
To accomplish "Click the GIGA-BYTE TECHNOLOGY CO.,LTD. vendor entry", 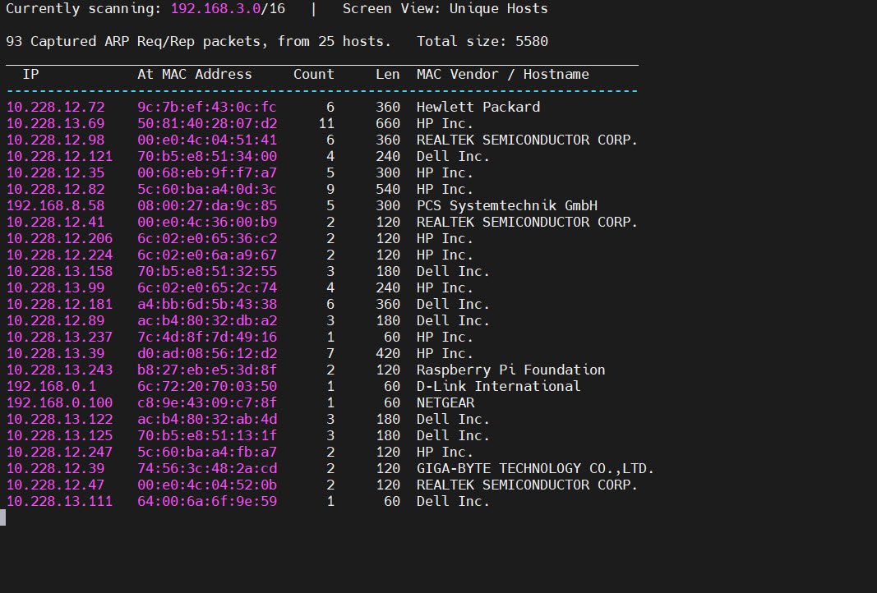I will (535, 468).
